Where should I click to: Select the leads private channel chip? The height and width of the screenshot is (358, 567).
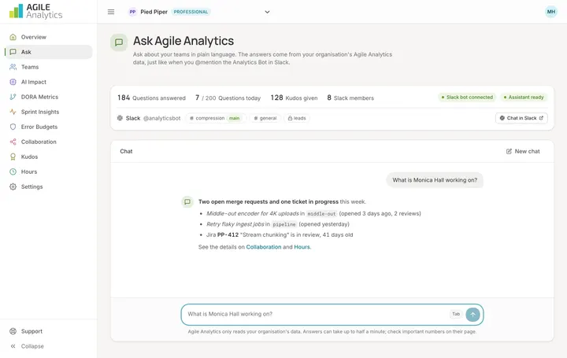[297, 118]
